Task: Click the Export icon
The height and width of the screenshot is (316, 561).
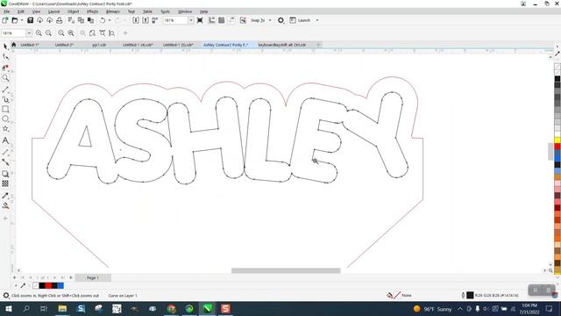Action: pyautogui.click(x=146, y=20)
